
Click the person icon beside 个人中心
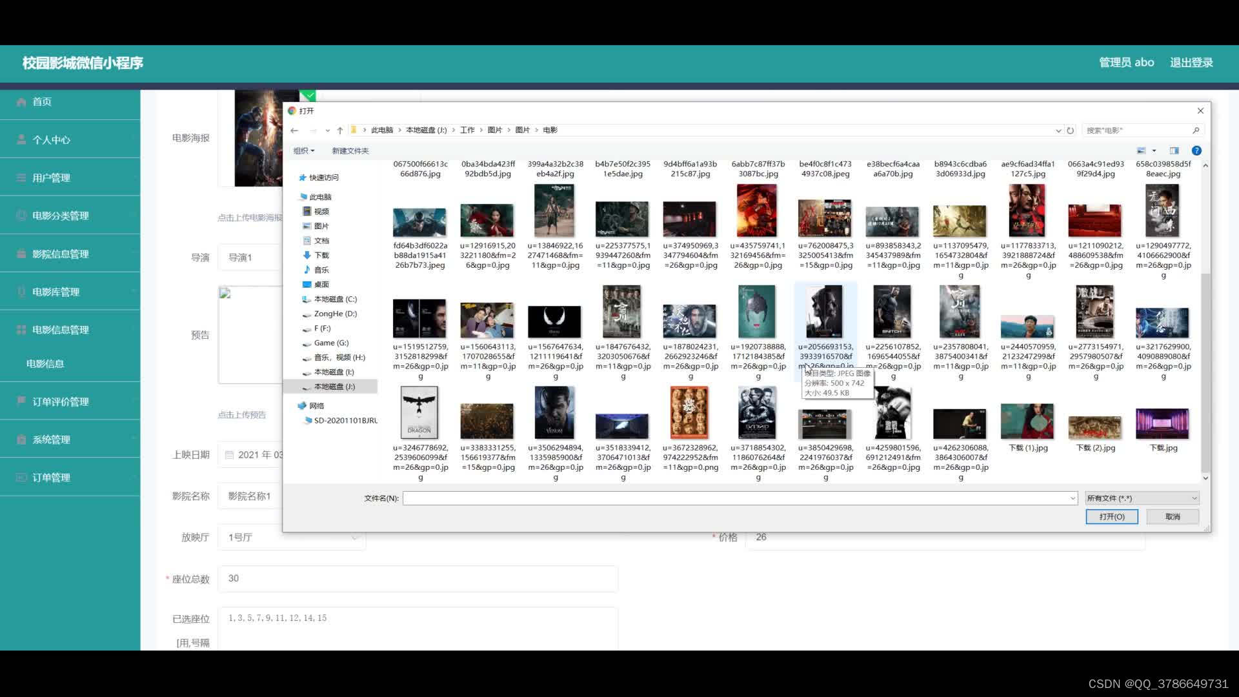pyautogui.click(x=21, y=139)
